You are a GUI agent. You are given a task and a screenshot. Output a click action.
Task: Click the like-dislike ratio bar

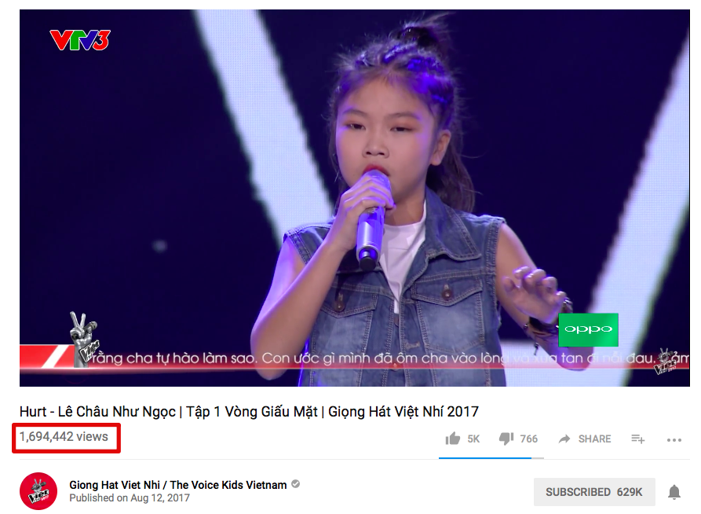[491, 458]
